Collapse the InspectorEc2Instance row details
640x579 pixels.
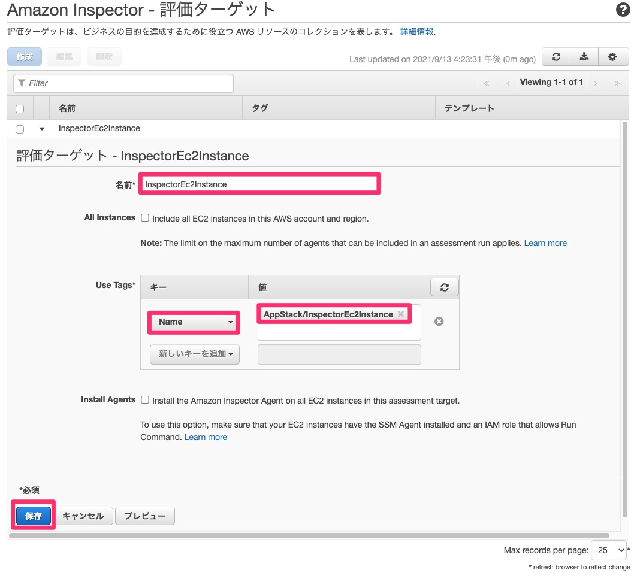41,128
